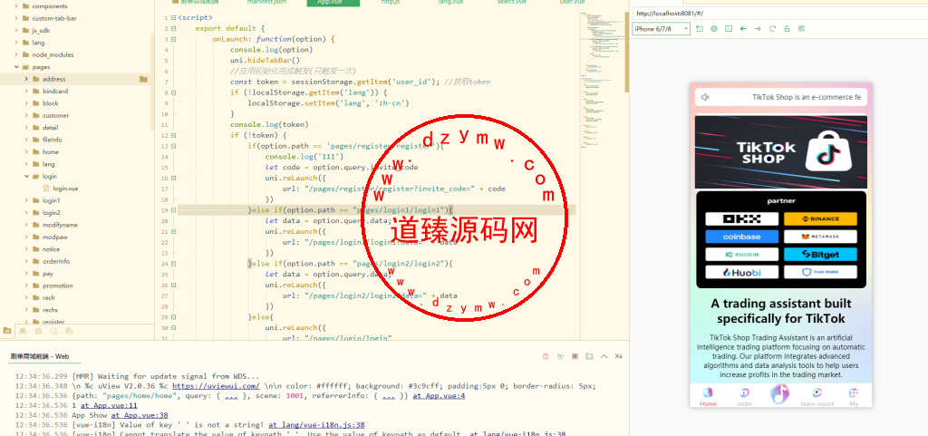Open login.vue in the file tree
Viewport: 928px width, 436px height.
click(65, 189)
